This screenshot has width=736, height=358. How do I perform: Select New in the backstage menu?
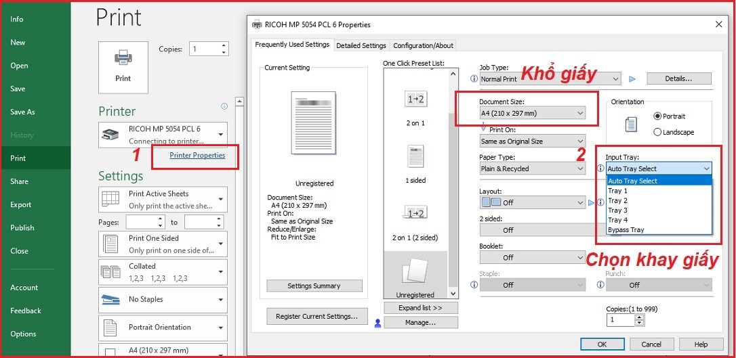click(18, 42)
